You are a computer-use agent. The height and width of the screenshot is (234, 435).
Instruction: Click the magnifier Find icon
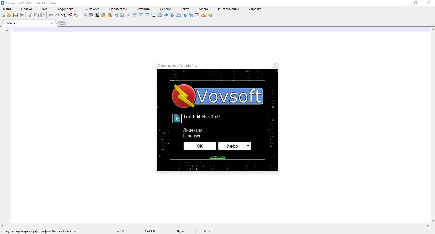click(x=63, y=15)
